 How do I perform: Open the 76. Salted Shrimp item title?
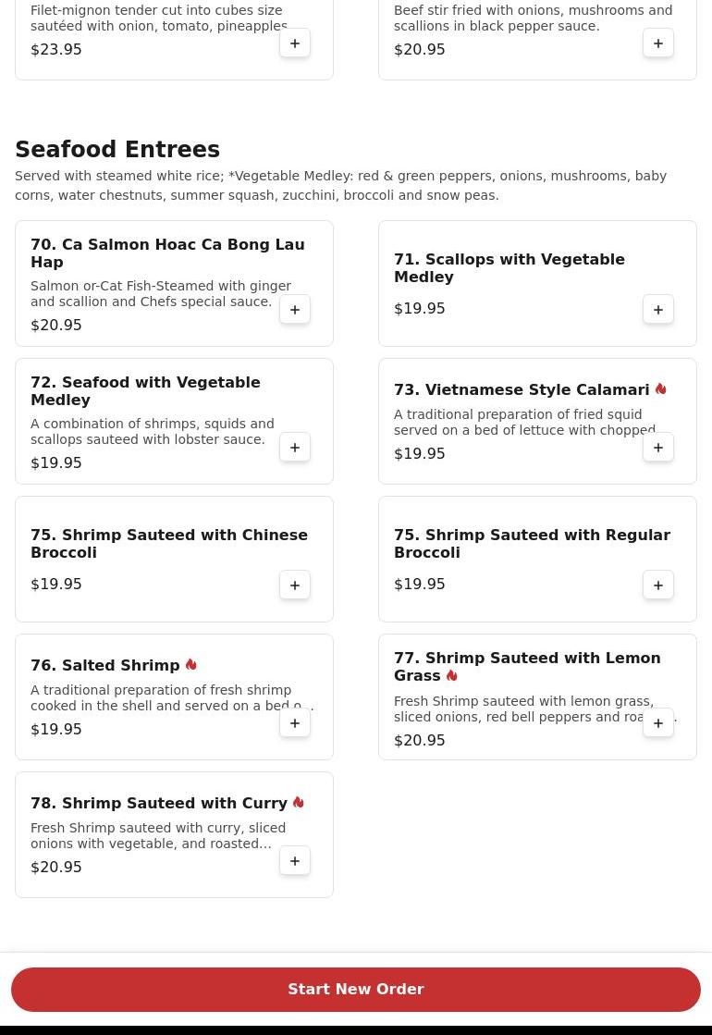coord(104,665)
